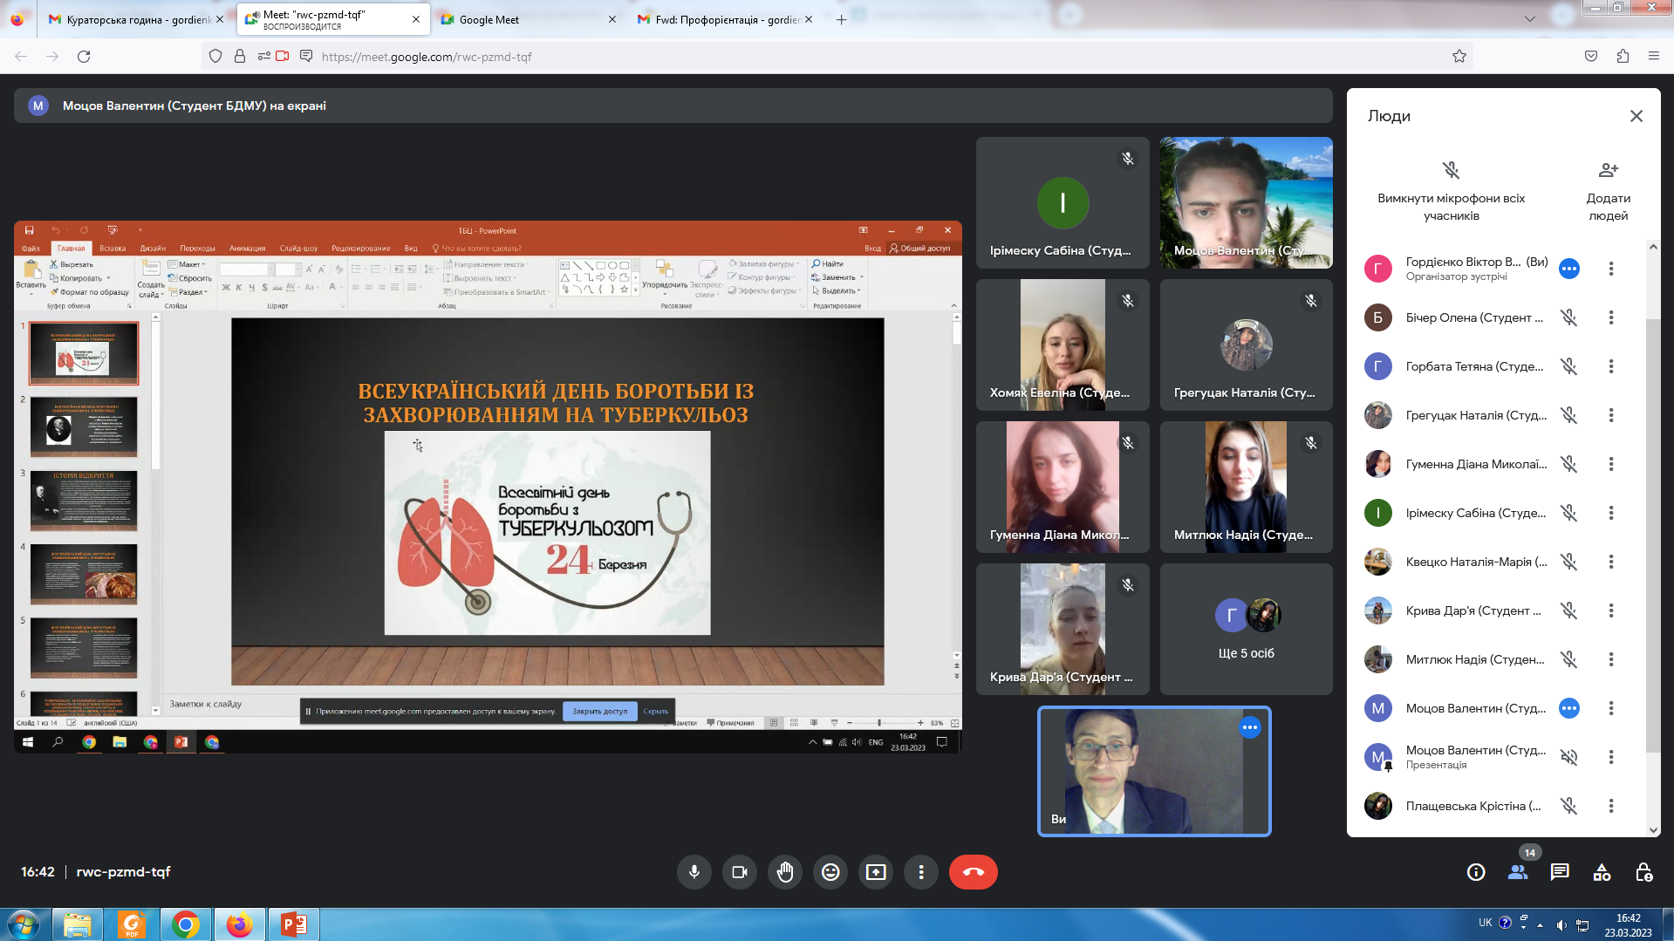Open Firefox from Windows taskbar
Screen dimensions: 1674x941
(239, 924)
